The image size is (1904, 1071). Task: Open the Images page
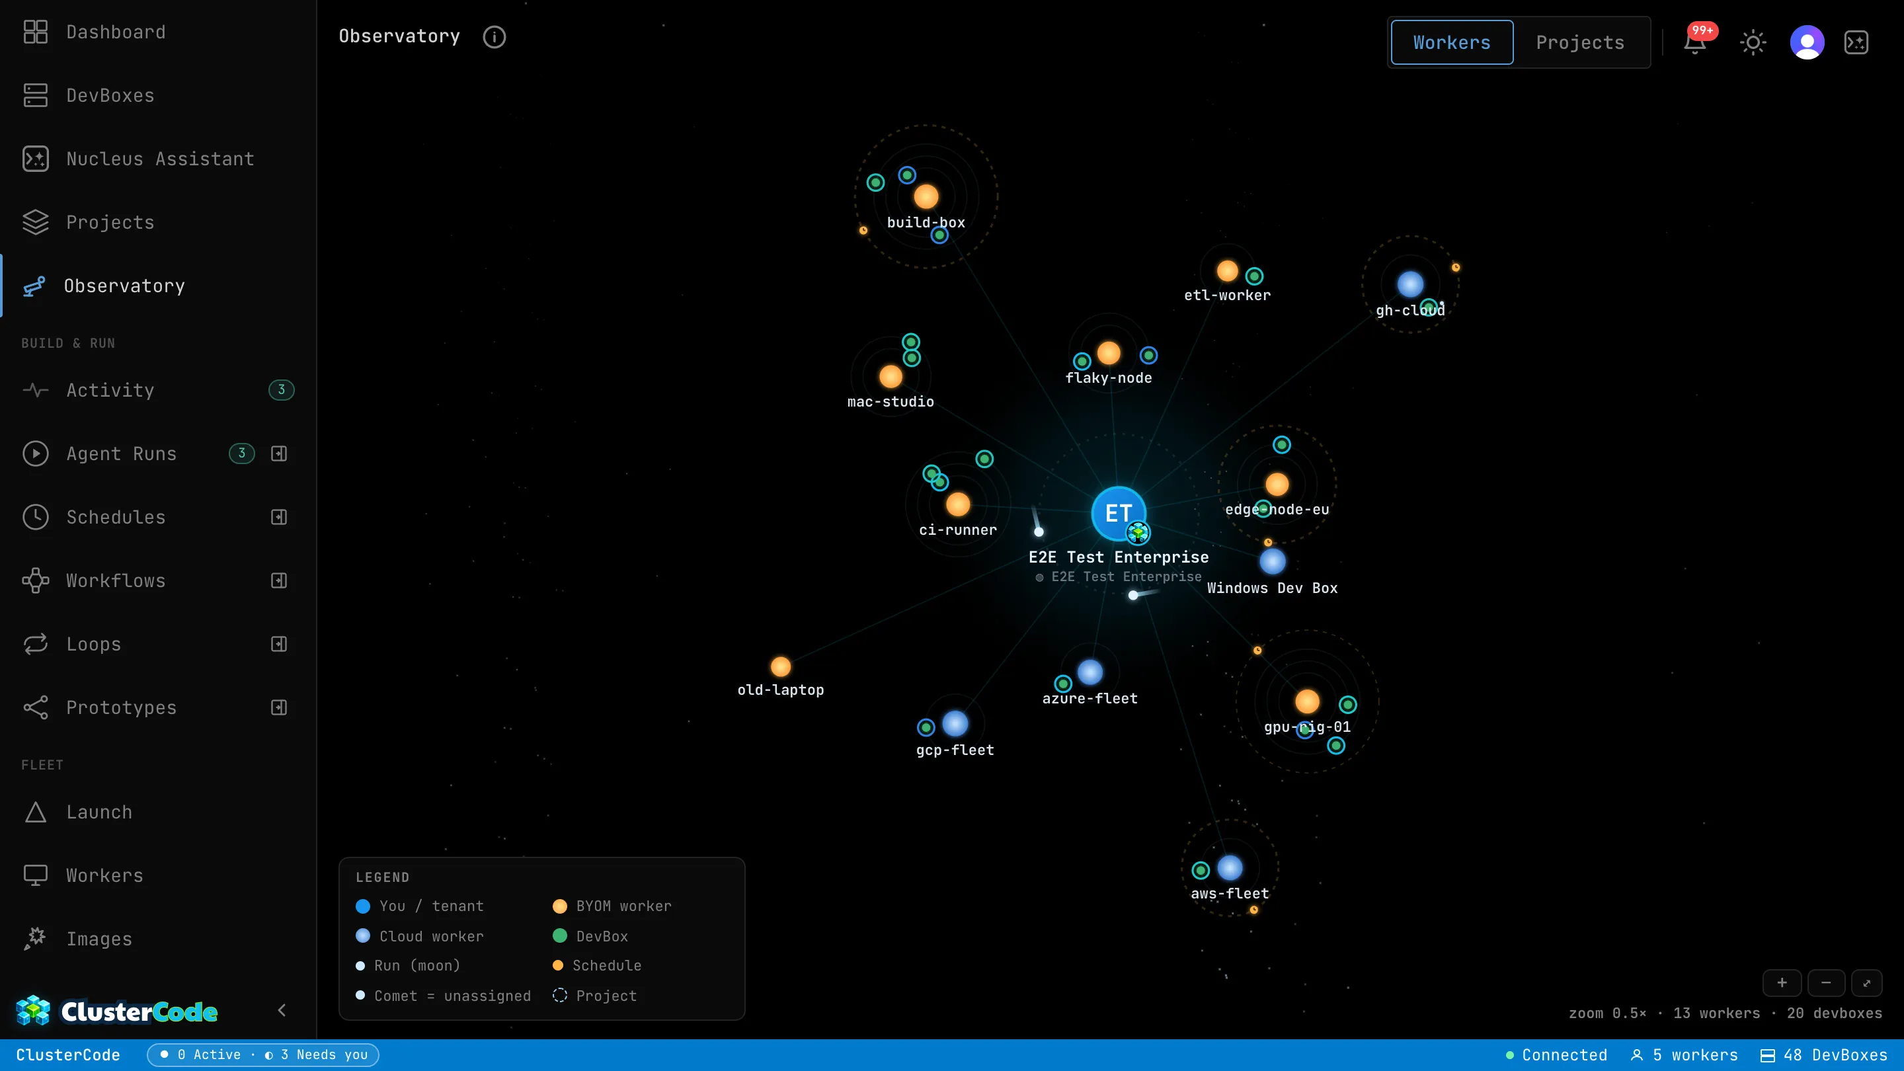[158, 939]
